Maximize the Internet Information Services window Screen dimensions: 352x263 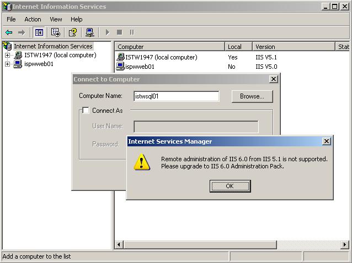pos(334,7)
